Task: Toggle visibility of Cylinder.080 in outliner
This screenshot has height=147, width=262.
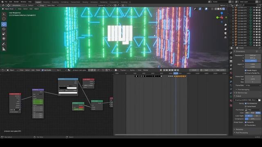Action: click(254, 24)
